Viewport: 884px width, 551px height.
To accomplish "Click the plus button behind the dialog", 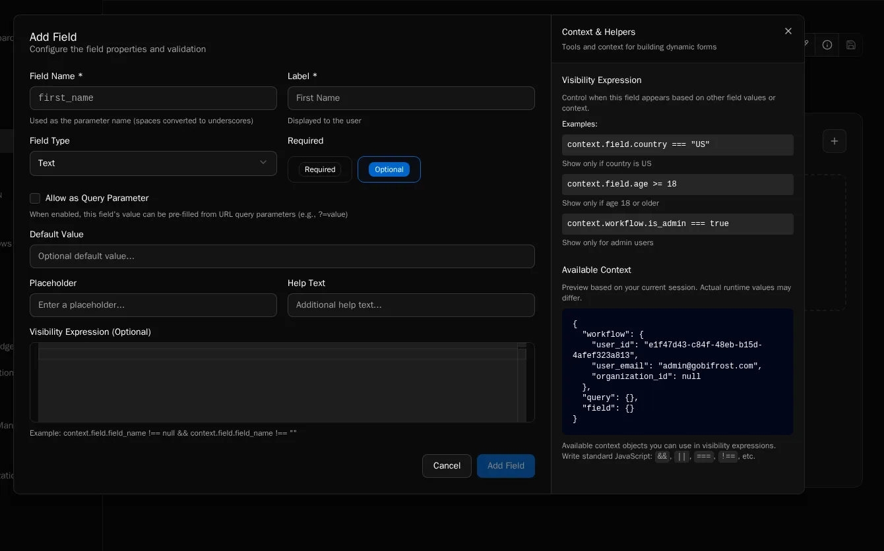I will [835, 141].
